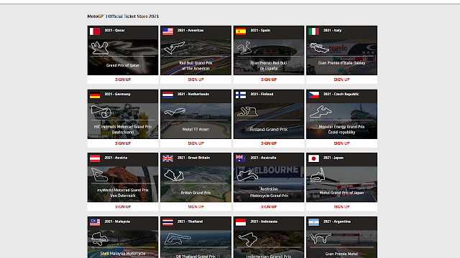Click the Qatar flag icon
The width and height of the screenshot is (460, 258).
tap(95, 32)
